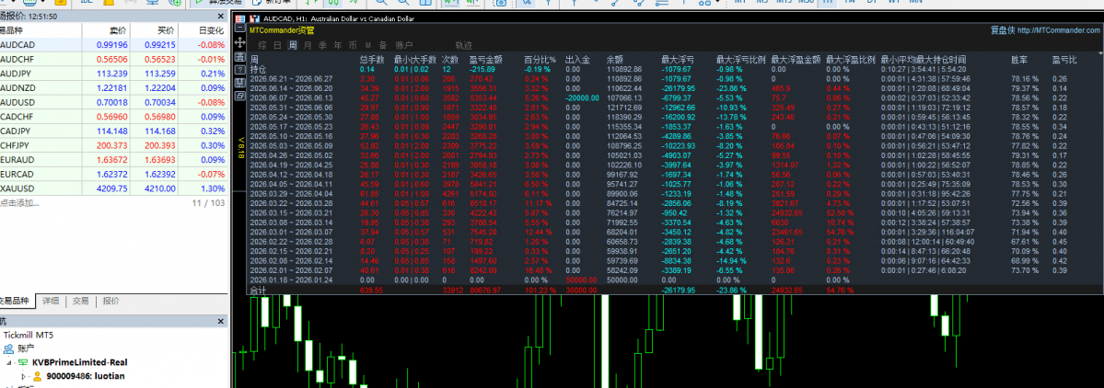Click the 胜率 column header
This screenshot has width=1104, height=388.
click(x=1018, y=60)
